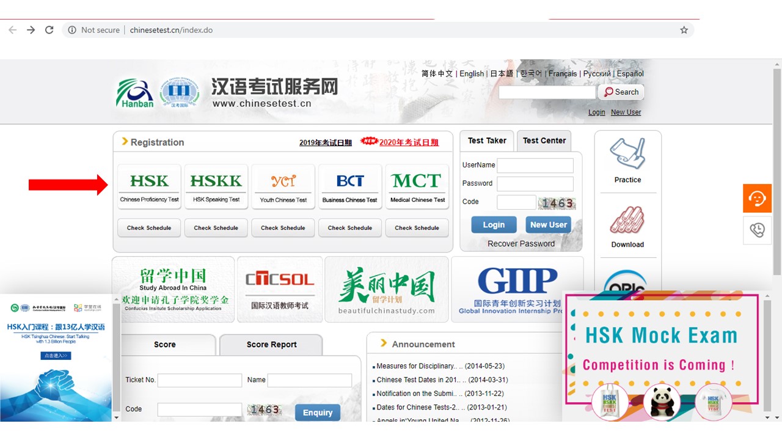Refresh the score enquiry captcha image
Screen dimensions: 782x440
(265, 409)
